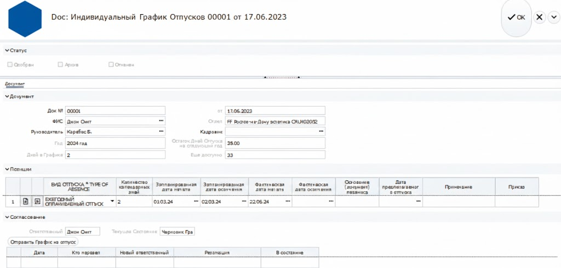This screenshot has height=268, width=561.
Task: Open date picker dots for planned start 01.03.24
Action: click(196, 202)
